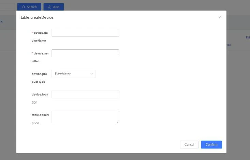
Task: Cancel the create device dialog
Action: click(189, 145)
